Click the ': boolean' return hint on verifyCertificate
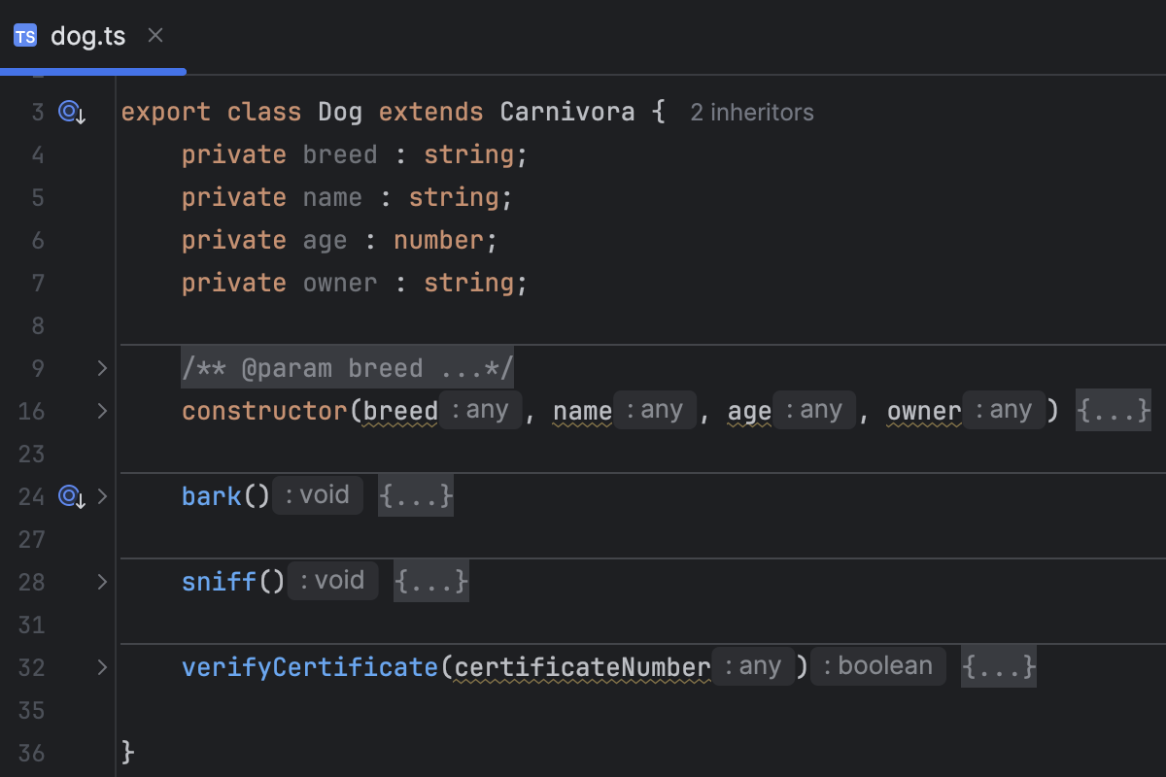 [x=877, y=665]
